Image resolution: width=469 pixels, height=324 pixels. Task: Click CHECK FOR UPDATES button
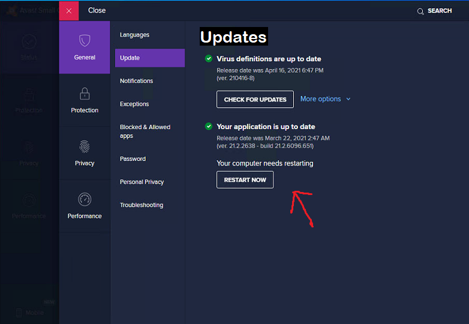255,100
